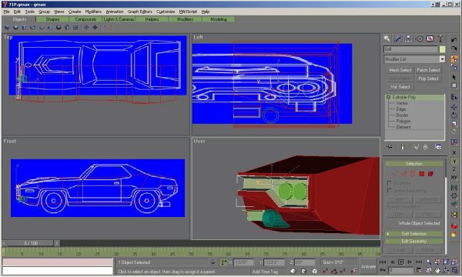Click the Mirror tool icon

pyautogui.click(x=454, y=188)
